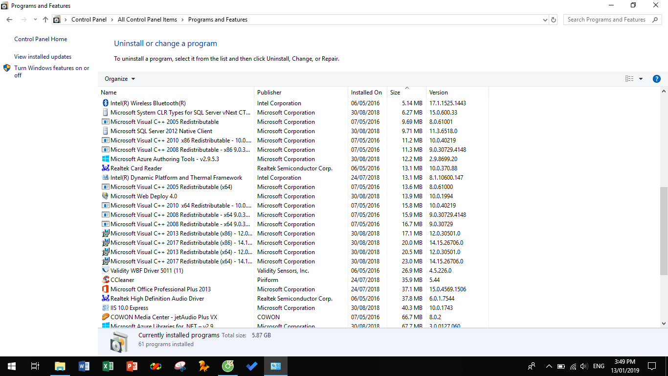The image size is (668, 376).
Task: Select the Microsoft Visual C++ 2005 Redistributable (x64) row
Action: [293, 187]
